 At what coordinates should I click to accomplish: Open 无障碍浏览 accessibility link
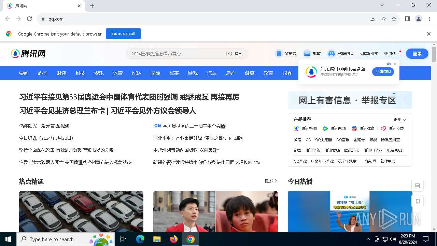[x=368, y=54]
